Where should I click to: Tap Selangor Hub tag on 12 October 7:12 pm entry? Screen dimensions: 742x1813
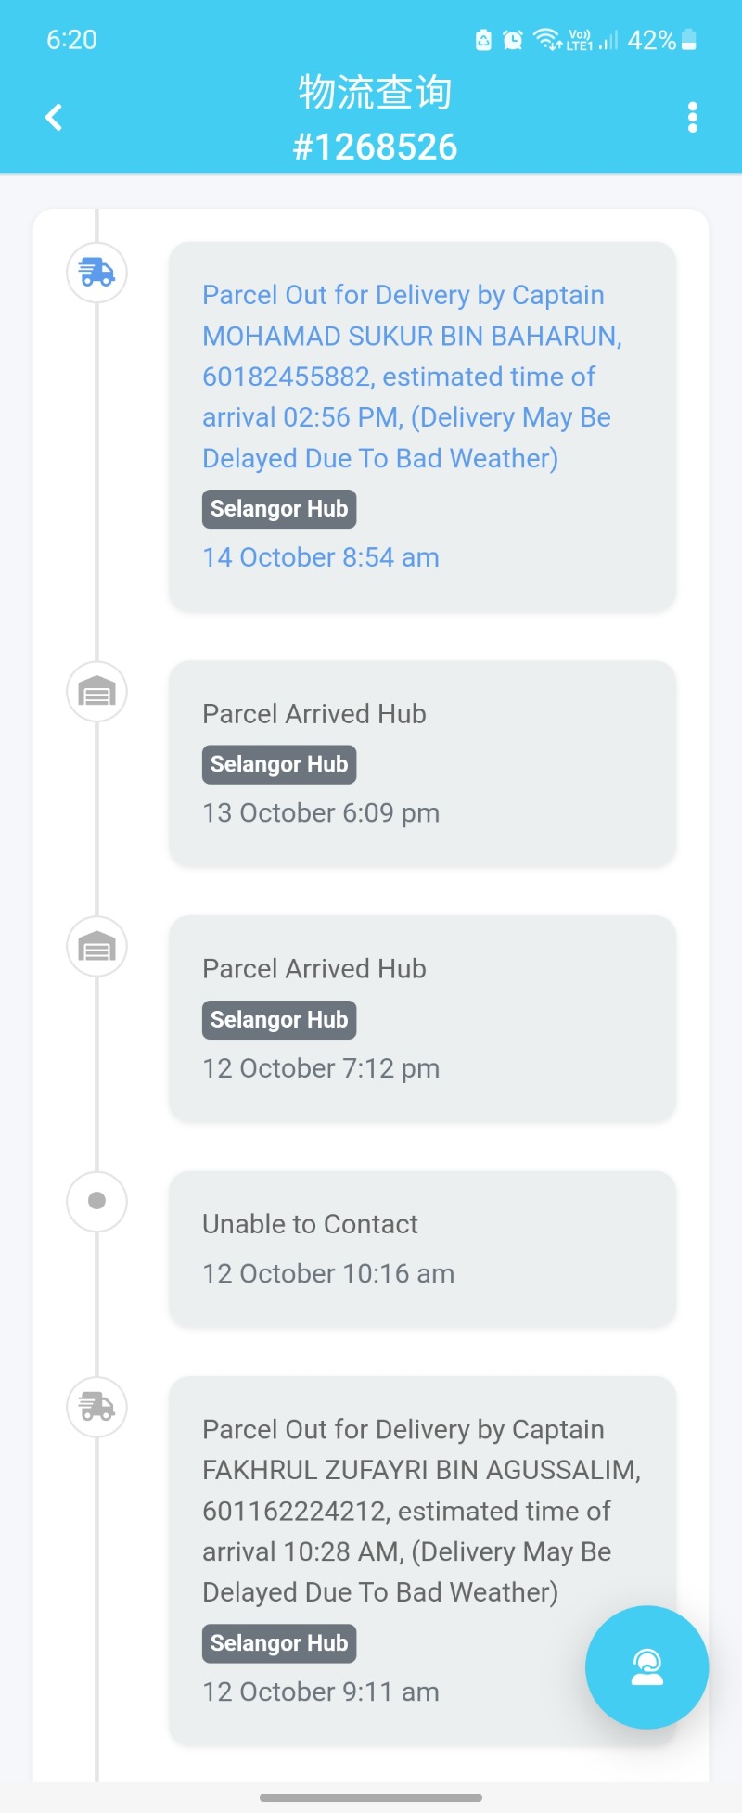(x=279, y=1019)
